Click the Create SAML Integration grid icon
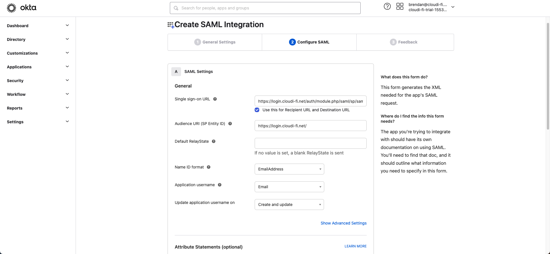550x254 pixels. [171, 25]
